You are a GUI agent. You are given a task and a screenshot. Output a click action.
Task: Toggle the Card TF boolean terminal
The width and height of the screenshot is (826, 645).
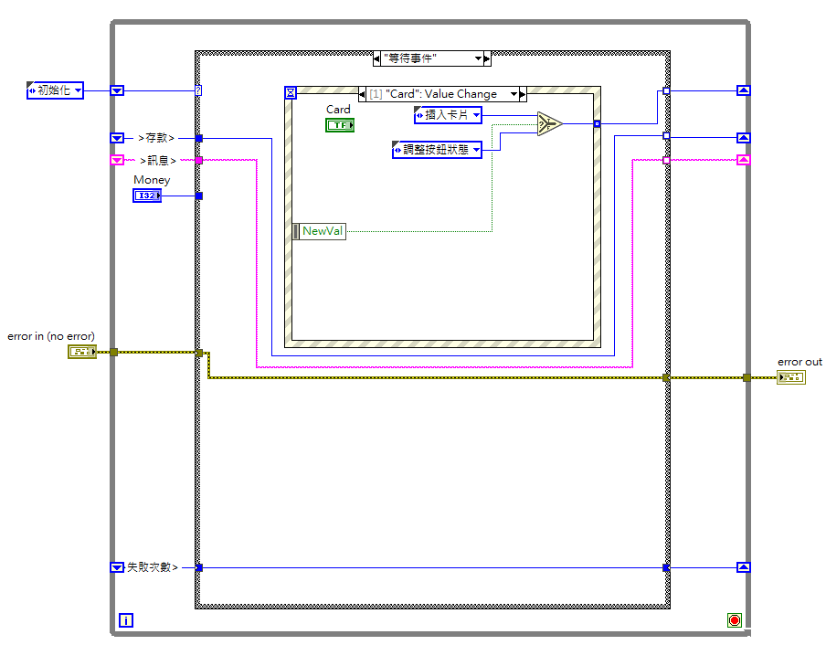[339, 125]
